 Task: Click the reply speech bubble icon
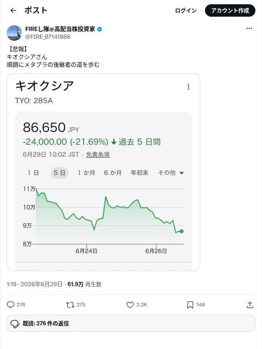coord(10,305)
